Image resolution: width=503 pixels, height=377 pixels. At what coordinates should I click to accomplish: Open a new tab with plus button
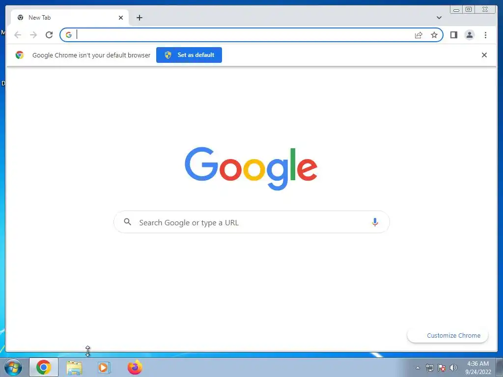click(139, 18)
